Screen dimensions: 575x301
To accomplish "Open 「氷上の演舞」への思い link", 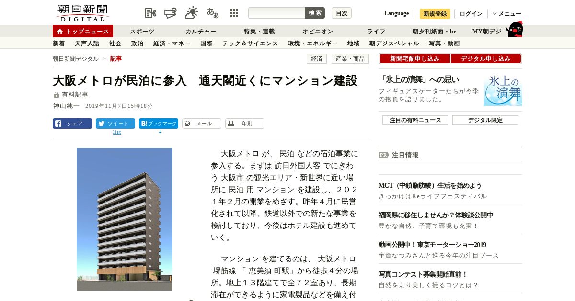I will (x=419, y=80).
